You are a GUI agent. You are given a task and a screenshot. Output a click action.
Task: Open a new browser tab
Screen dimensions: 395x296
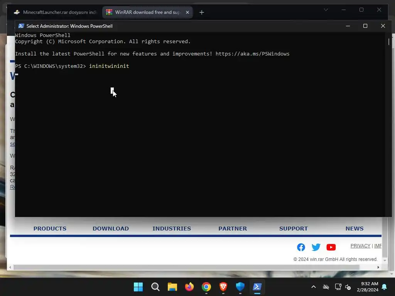[x=201, y=12]
